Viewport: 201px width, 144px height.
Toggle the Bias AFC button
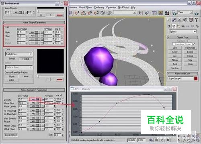point(35,36)
